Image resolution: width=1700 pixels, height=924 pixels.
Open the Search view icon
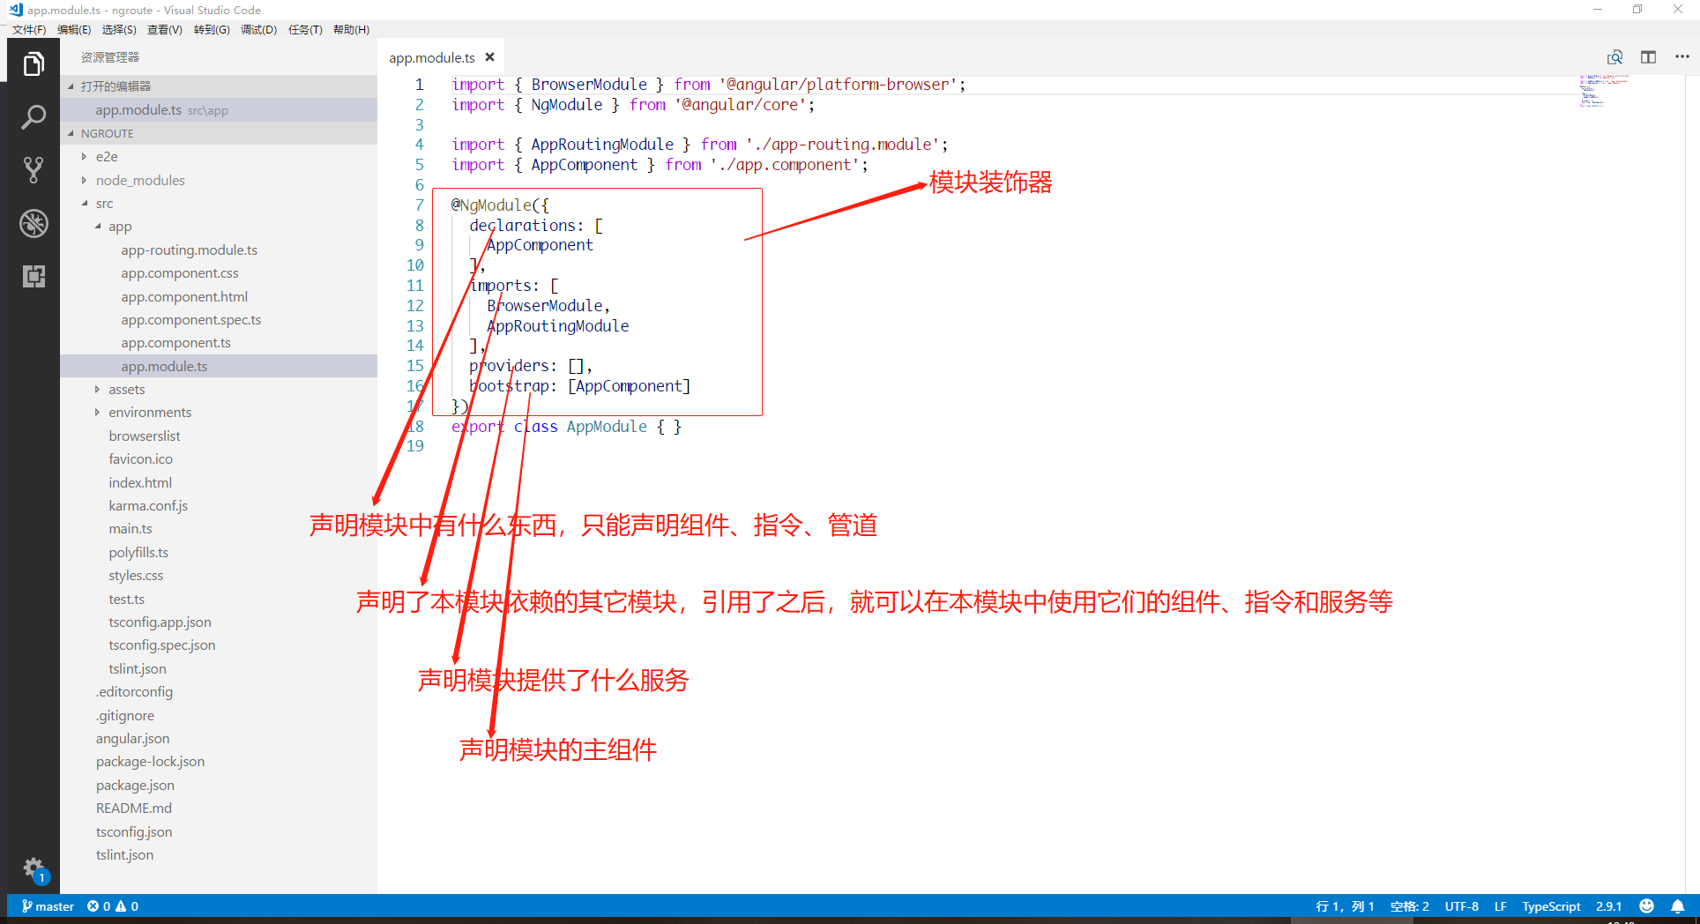[34, 117]
